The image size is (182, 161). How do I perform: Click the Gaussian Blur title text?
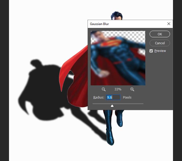99,24
